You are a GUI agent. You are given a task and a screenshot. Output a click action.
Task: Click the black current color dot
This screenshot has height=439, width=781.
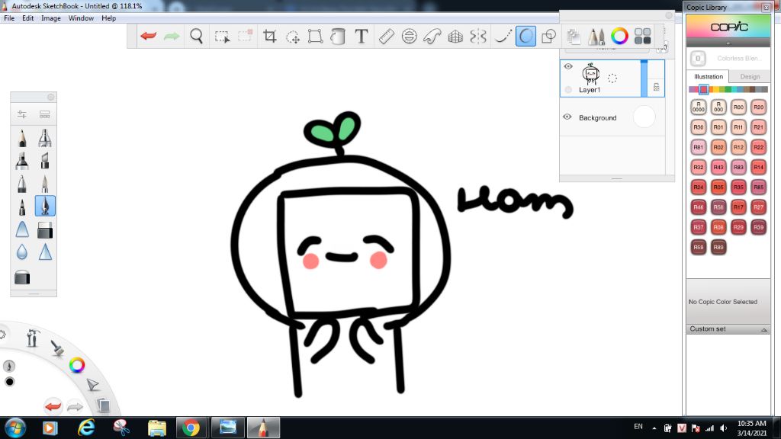(x=9, y=382)
